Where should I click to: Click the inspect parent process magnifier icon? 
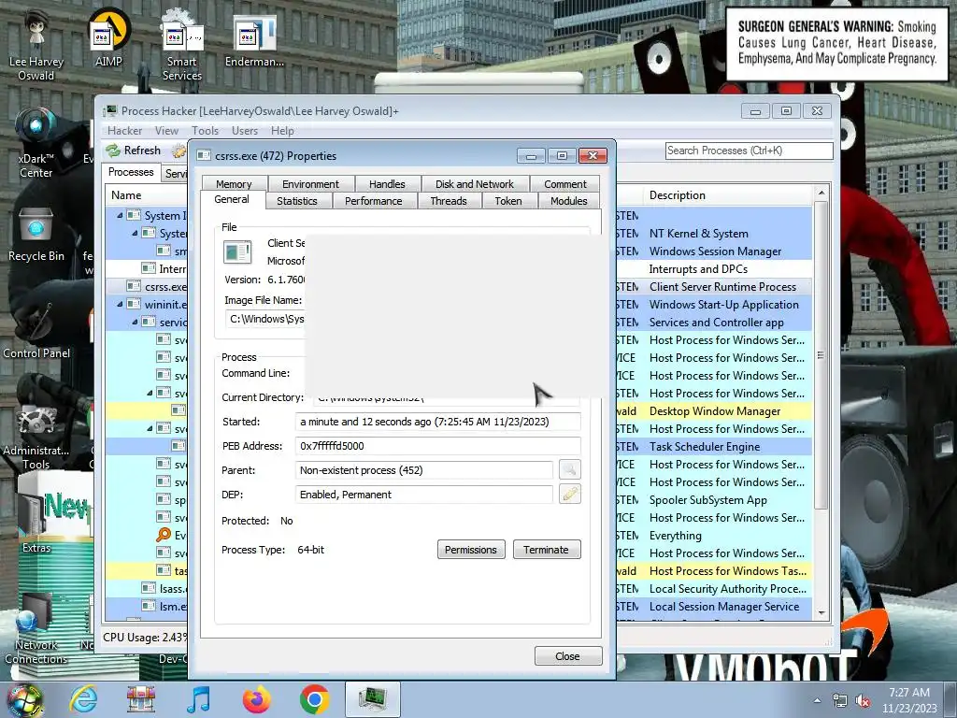point(569,469)
